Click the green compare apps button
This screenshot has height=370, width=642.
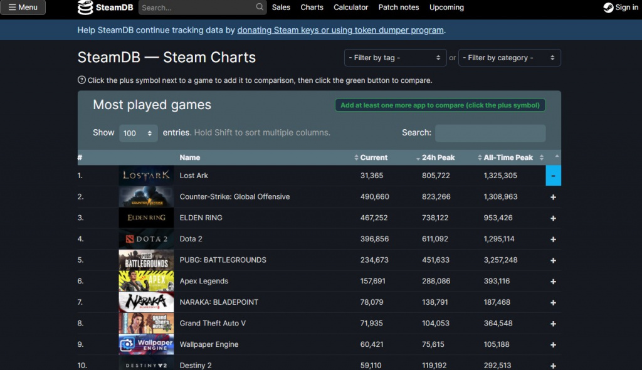[x=440, y=105]
